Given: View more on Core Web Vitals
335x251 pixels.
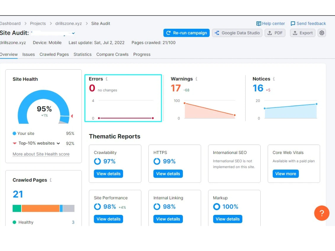Looking at the screenshot, I should click(x=286, y=173).
